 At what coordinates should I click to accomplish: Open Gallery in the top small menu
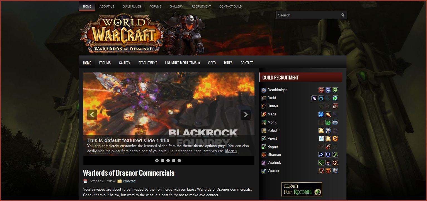(176, 6)
